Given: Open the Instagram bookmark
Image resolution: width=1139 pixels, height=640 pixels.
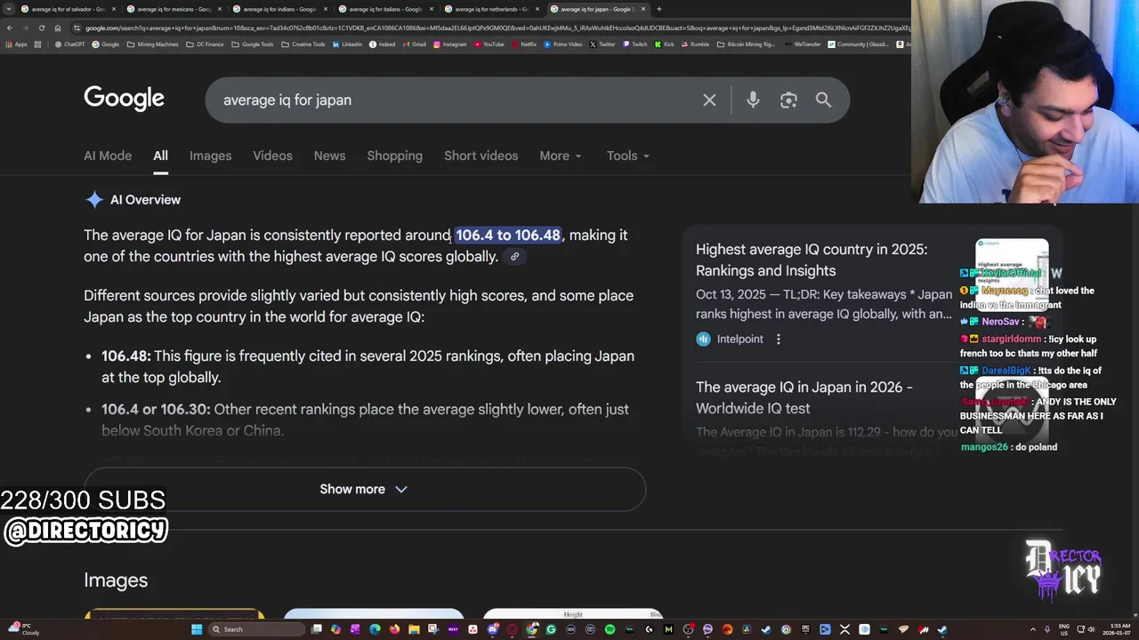Looking at the screenshot, I should 450,44.
